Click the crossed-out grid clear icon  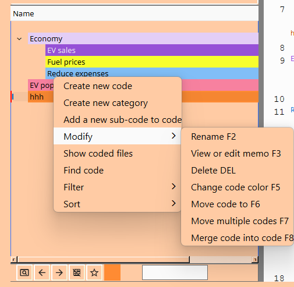point(77,272)
